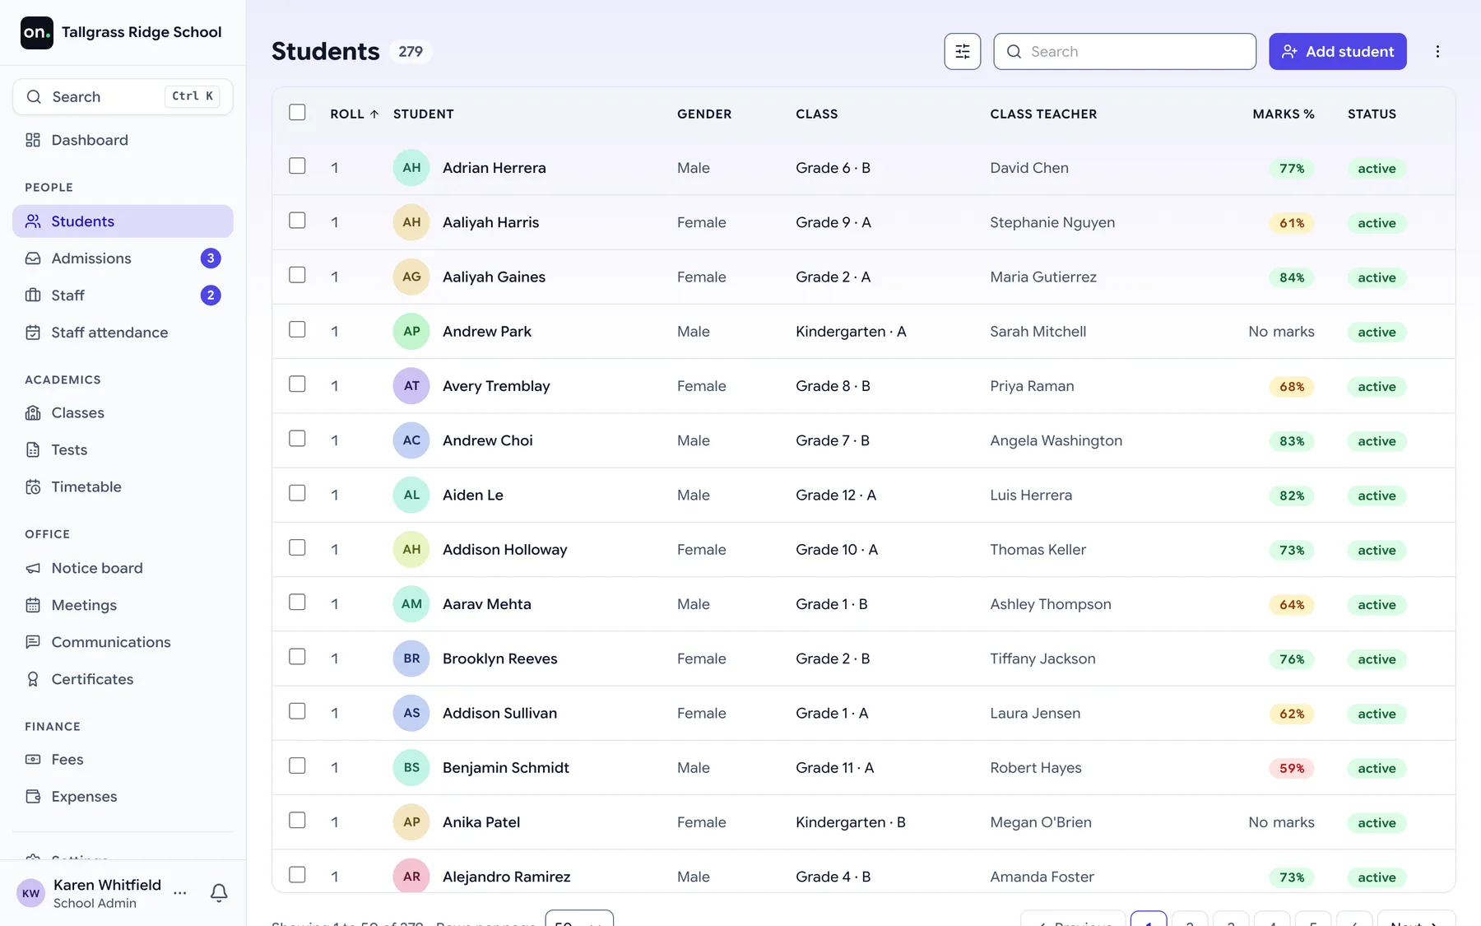Image resolution: width=1481 pixels, height=926 pixels.
Task: Click Brooklyn Reeves' BR avatar
Action: tap(411, 658)
